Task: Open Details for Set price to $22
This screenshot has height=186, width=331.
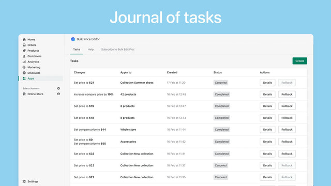Action: coord(267,177)
